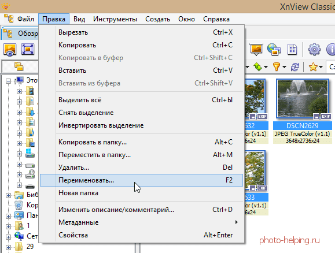Create Новая папка from menu
335x253 pixels.
coord(141,193)
